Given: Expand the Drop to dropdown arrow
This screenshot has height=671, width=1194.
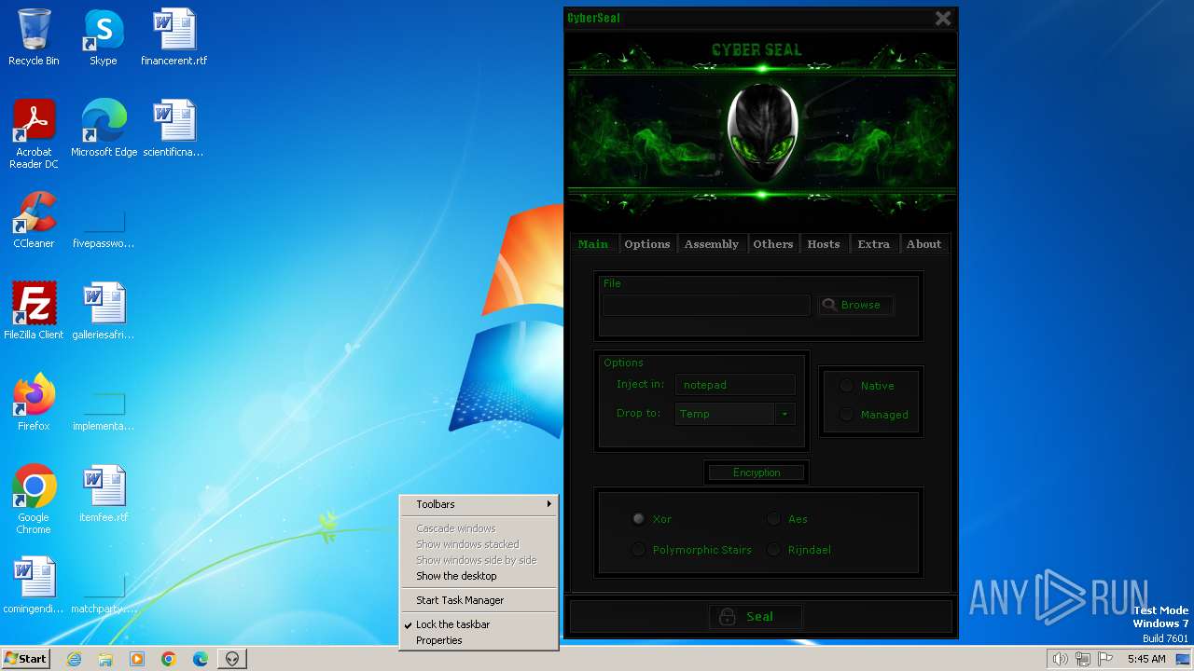Looking at the screenshot, I should (784, 414).
